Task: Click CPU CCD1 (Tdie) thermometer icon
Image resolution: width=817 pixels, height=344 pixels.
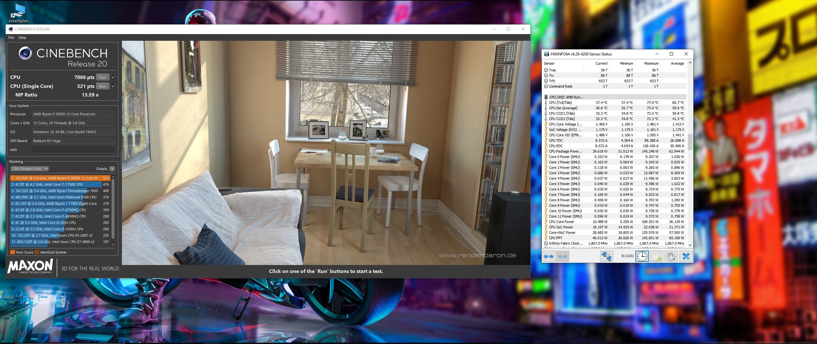Action: coord(546,113)
